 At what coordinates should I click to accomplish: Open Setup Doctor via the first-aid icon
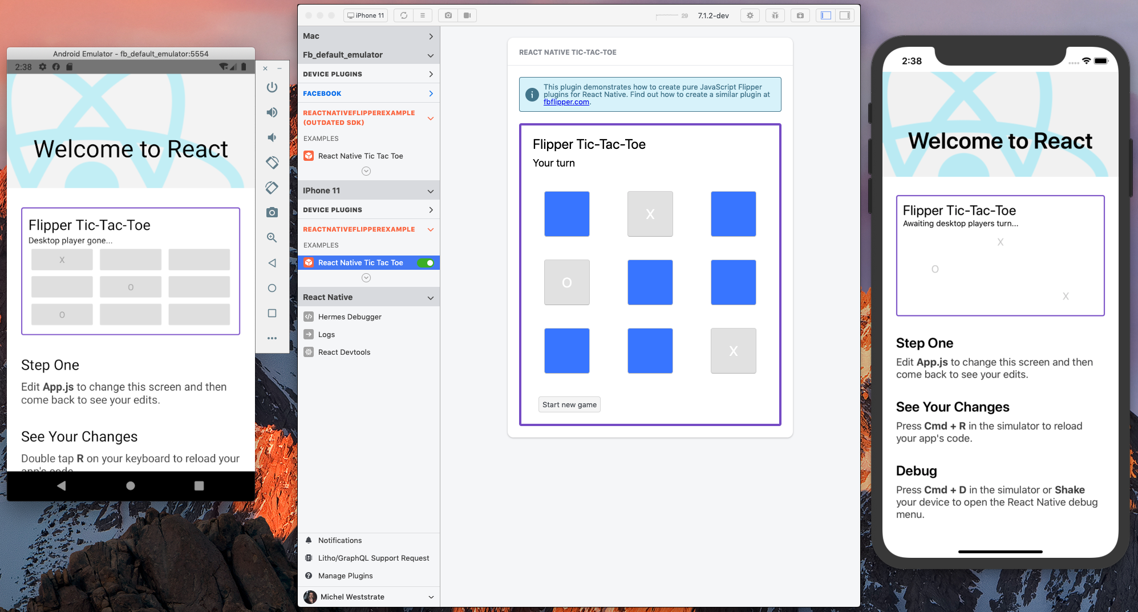800,15
